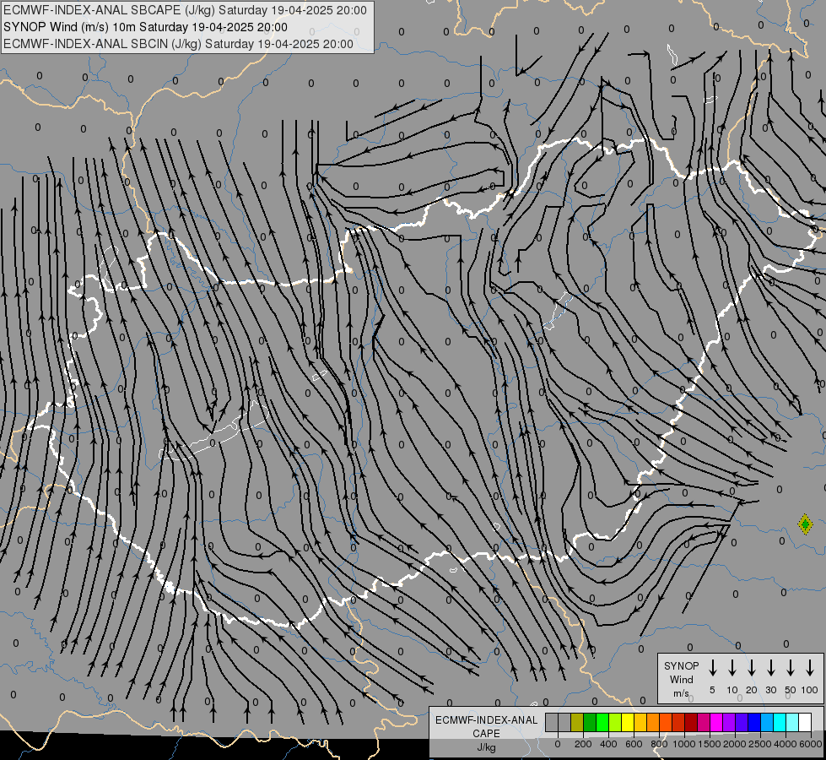Select the pale cyan swatch before white
Image resolution: width=826 pixels, height=760 pixels.
792,722
